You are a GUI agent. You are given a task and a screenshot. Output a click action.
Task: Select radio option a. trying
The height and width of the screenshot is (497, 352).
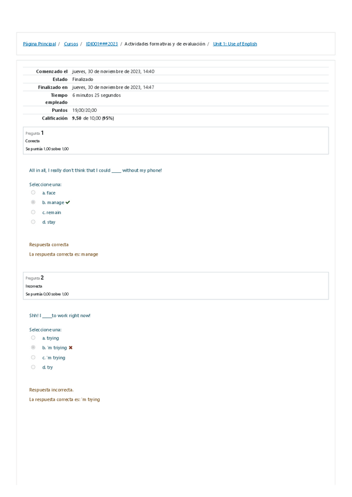tap(33, 338)
